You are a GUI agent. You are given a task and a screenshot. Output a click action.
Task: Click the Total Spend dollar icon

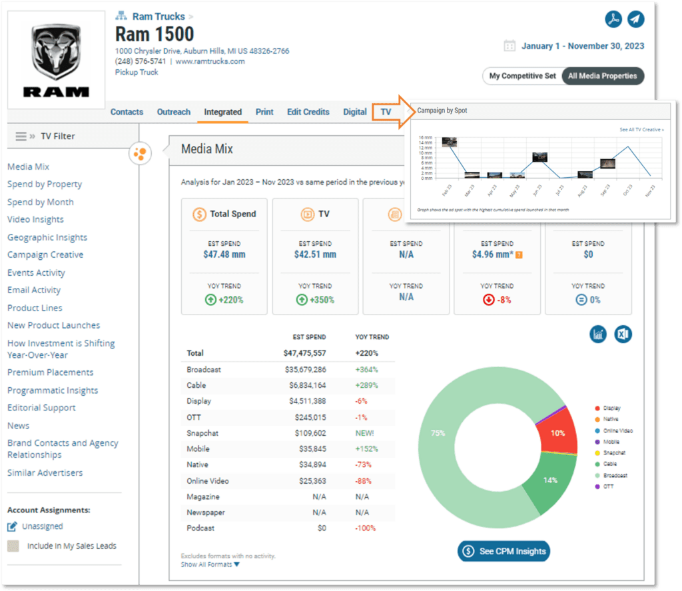tap(199, 214)
